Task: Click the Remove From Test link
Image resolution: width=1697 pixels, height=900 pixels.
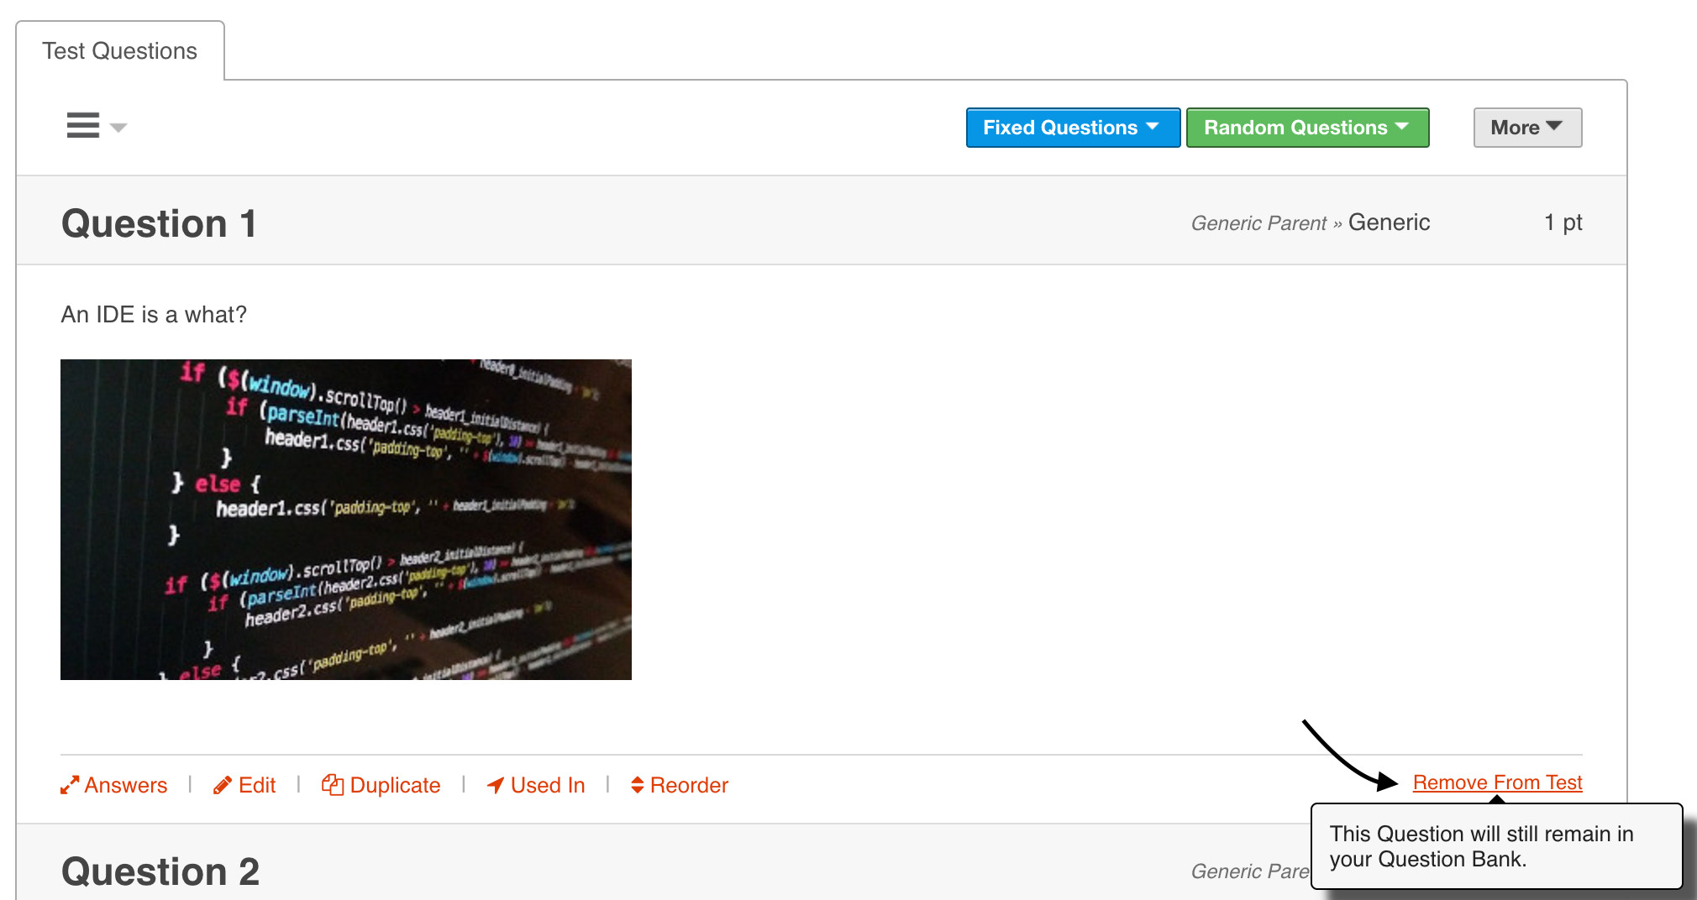Action: point(1496,782)
